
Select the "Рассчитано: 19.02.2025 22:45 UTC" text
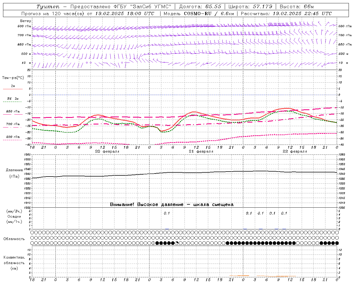coord(286,13)
